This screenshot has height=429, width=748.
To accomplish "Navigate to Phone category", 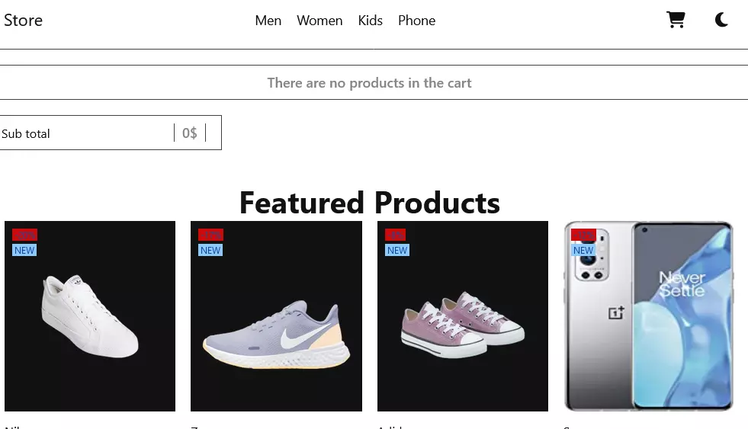I will (416, 21).
